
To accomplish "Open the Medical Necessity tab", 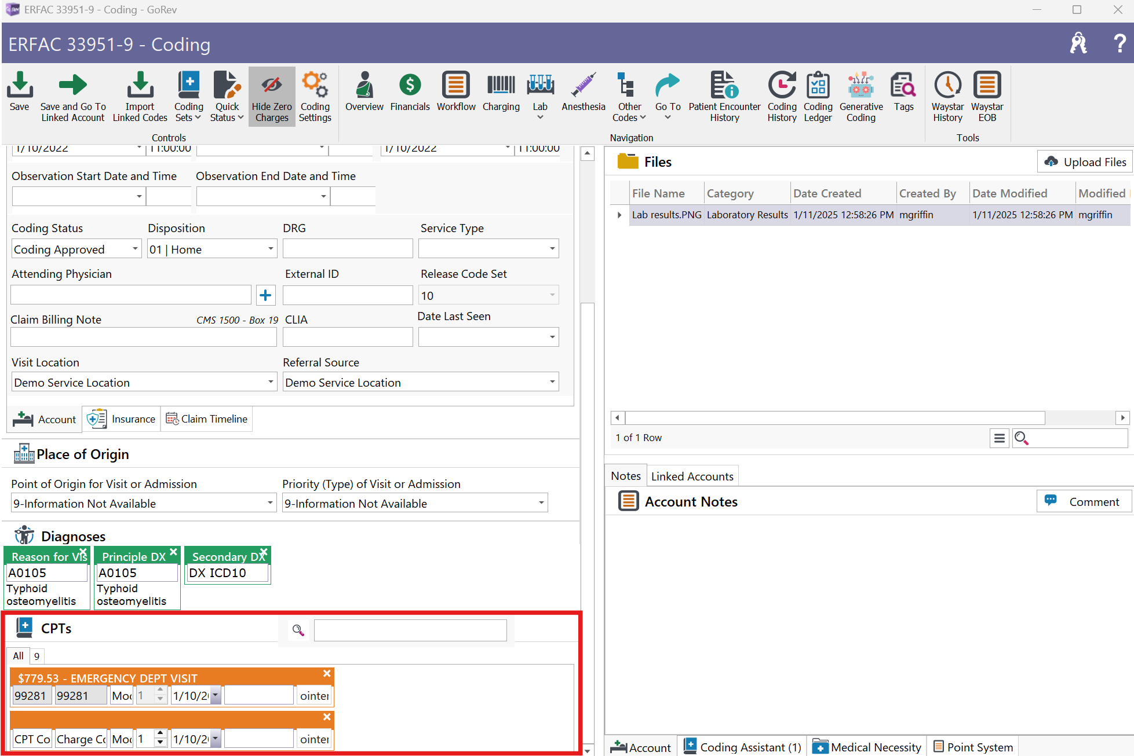I will [866, 747].
